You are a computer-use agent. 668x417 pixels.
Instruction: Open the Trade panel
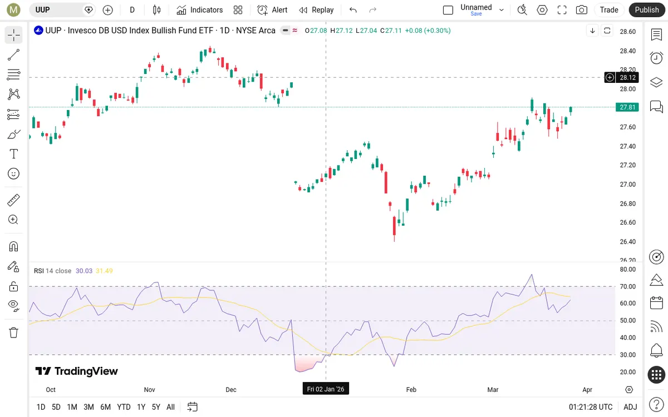pyautogui.click(x=609, y=10)
